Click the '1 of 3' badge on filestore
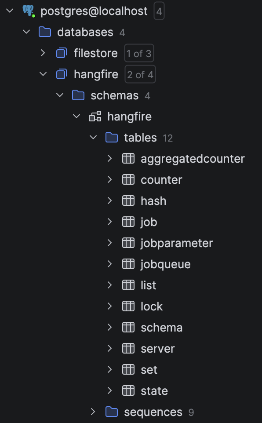 tap(138, 53)
